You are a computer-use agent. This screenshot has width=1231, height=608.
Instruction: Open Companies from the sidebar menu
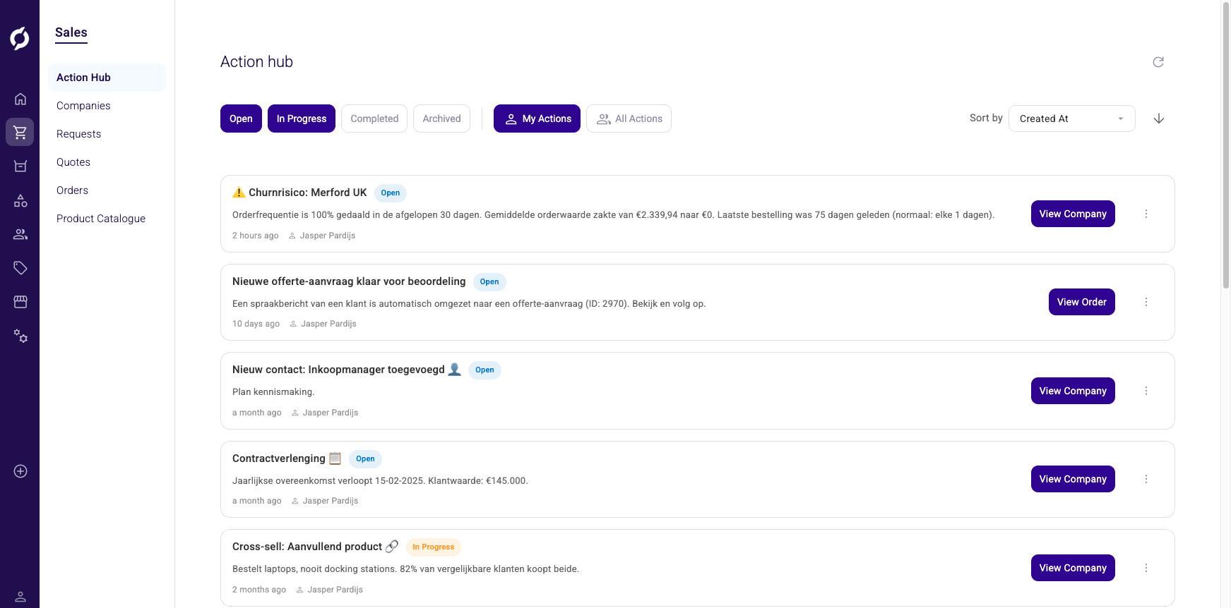tap(83, 105)
